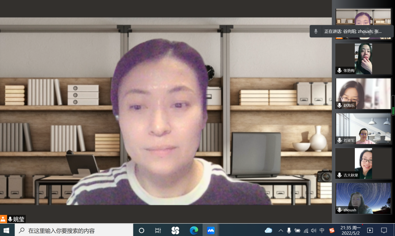Select 吉大秋果's video thumbnail
Image resolution: width=395 pixels, height=236 pixels.
pyautogui.click(x=364, y=163)
